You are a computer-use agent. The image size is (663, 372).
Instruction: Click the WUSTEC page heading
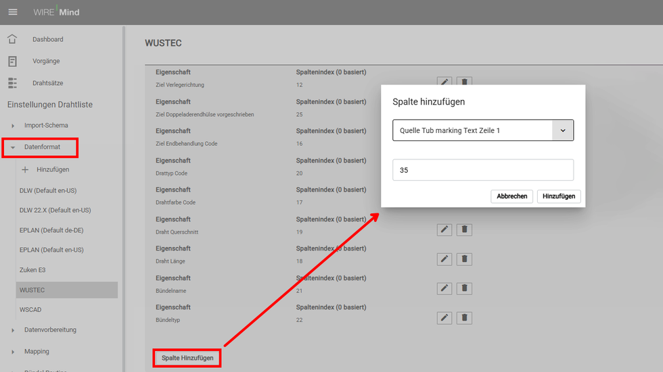point(163,43)
